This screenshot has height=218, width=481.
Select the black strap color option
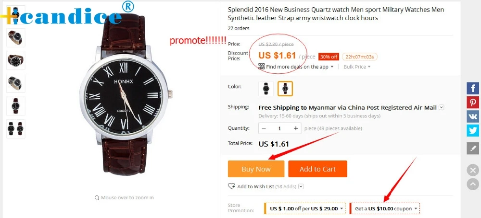[266, 89]
